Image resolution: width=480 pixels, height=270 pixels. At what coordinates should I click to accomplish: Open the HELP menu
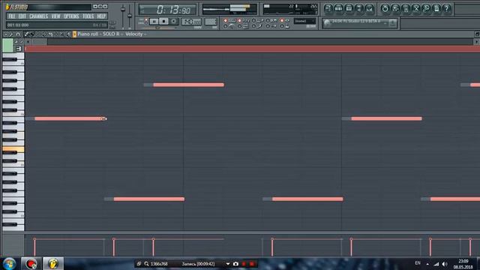pos(101,16)
